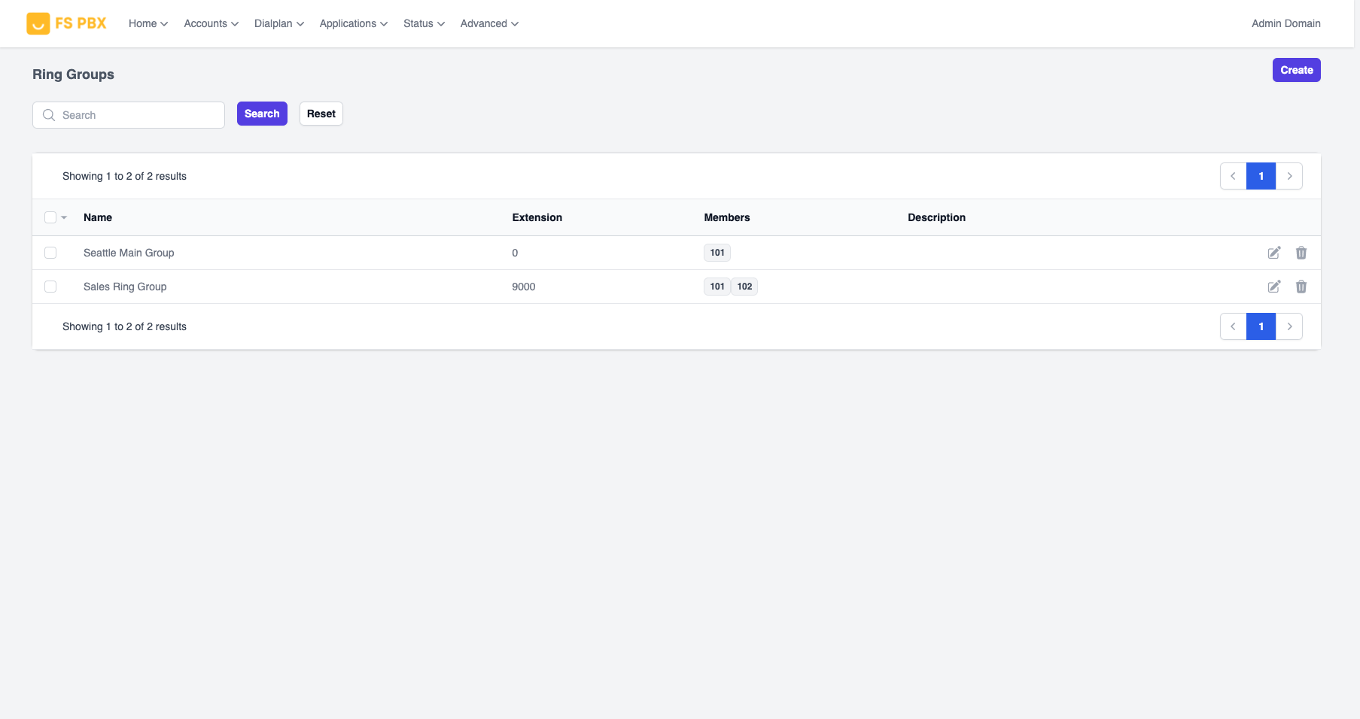The image size is (1360, 719).
Task: Open selection options arrow beside select-all checkbox
Action: coord(64,217)
